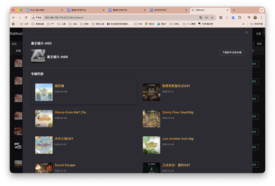Click the screenshot extension icon in toolbar
This screenshot has height=186, width=275.
pyautogui.click(x=221, y=18)
